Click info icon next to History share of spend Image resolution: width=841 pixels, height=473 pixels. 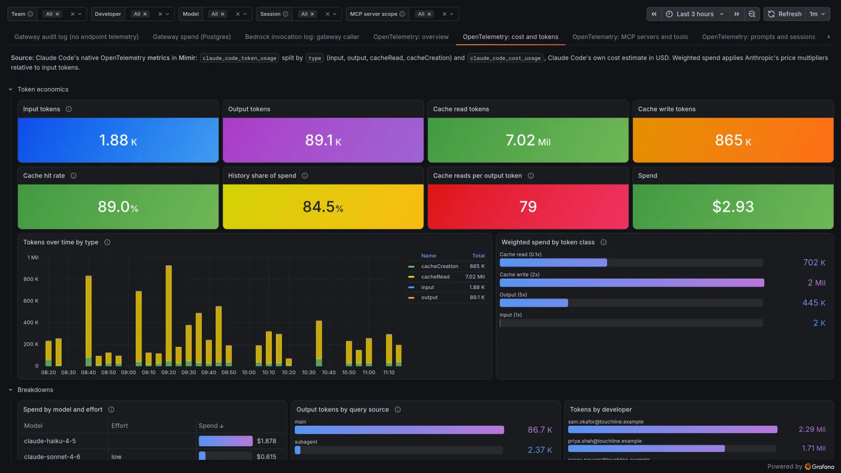click(x=305, y=176)
